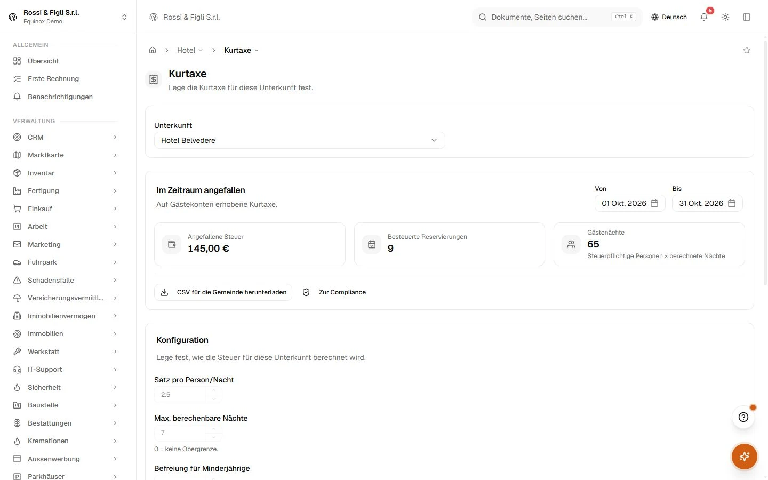Viewport: 768px width, 480px height.
Task: Click the Übersicht grid icon in sidebar
Action: tap(17, 61)
